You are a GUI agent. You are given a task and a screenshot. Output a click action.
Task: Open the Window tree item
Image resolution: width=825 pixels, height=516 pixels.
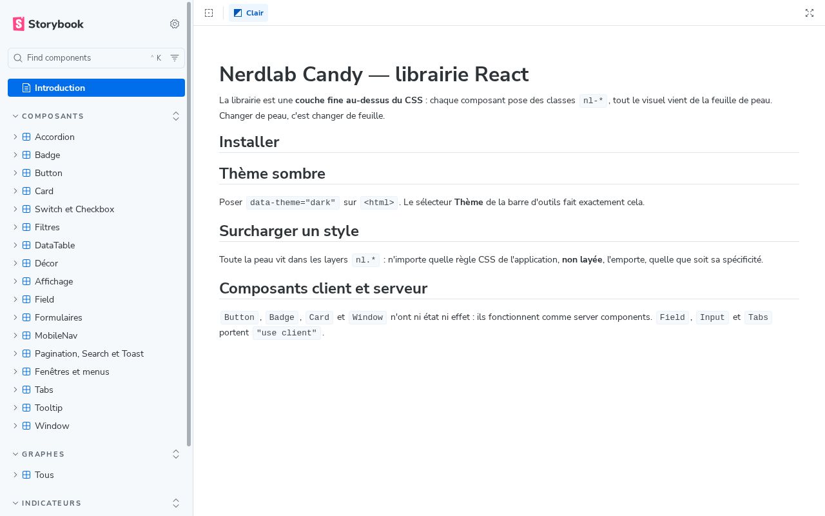pos(96,426)
